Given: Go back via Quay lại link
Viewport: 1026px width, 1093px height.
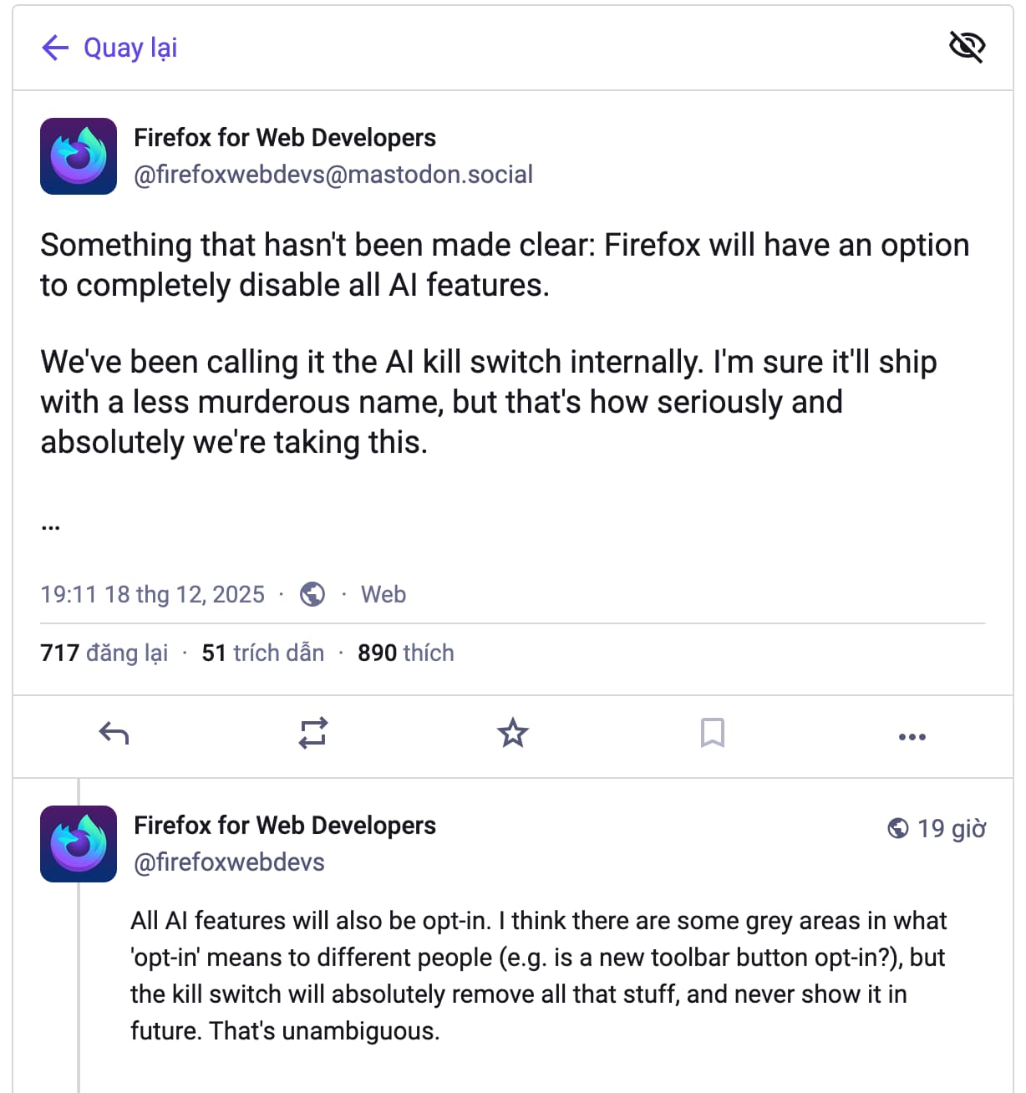Looking at the screenshot, I should pos(130,48).
